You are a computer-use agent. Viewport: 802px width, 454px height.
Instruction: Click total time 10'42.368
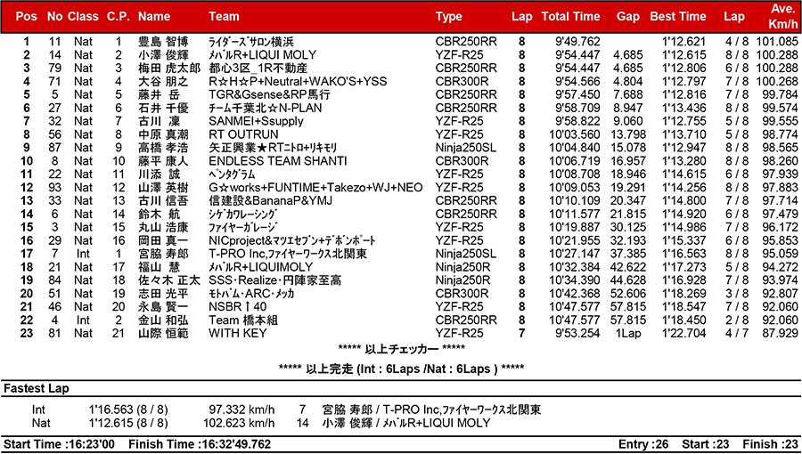[x=575, y=294]
